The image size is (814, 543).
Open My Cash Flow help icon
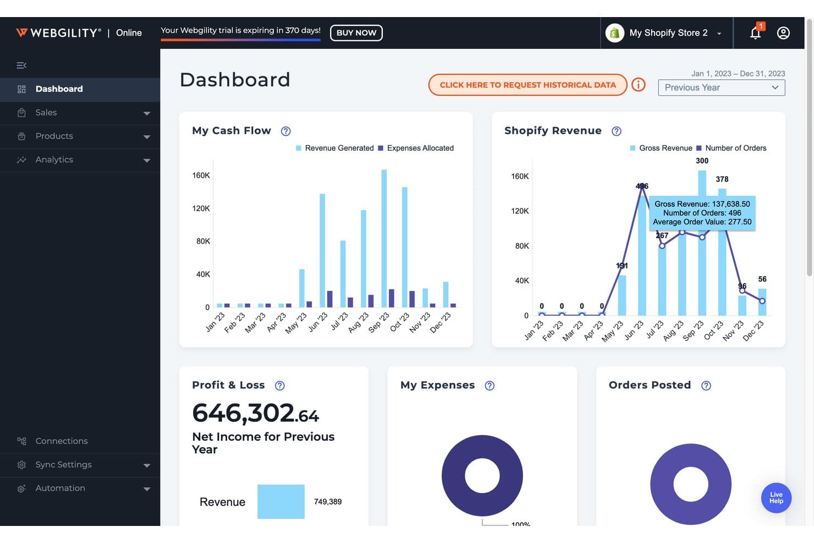point(286,131)
